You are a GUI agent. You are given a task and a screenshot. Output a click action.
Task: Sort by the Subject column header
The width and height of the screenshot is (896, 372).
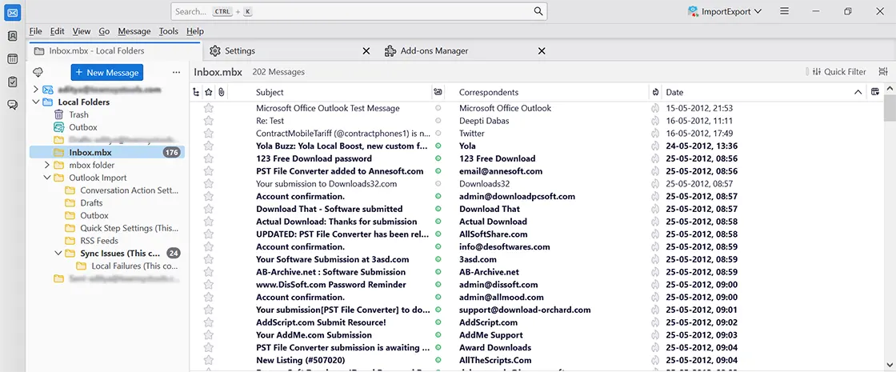click(x=343, y=92)
